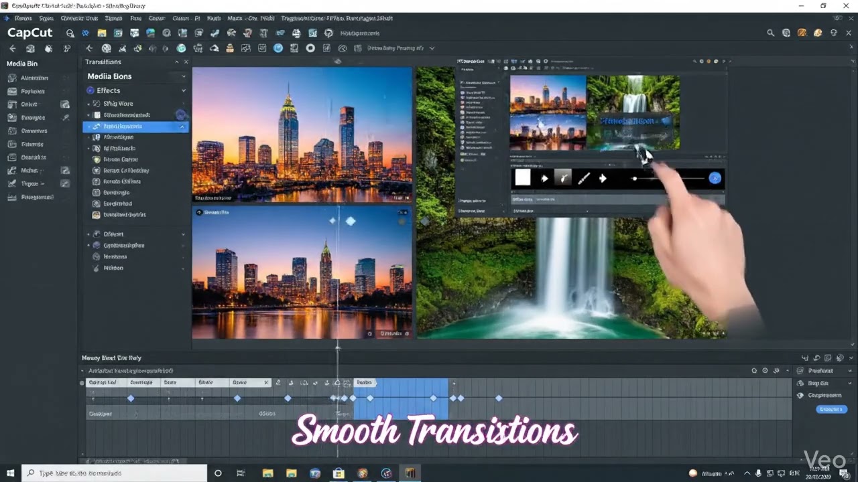Open orange browser icon on taskbar
The height and width of the screenshot is (482, 858).
363,473
